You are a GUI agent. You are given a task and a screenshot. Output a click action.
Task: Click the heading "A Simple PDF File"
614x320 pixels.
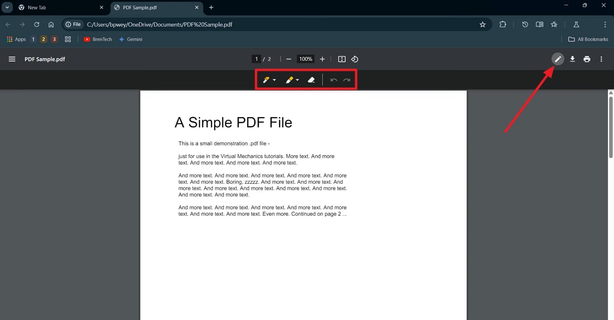coord(233,123)
